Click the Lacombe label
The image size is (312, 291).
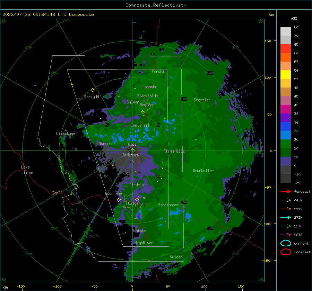(150, 87)
